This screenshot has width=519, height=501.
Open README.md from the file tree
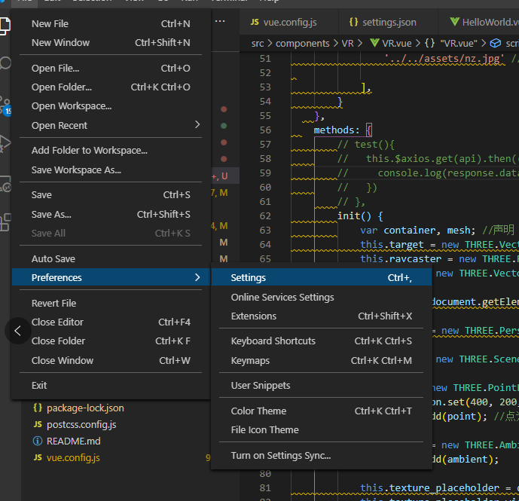point(73,441)
